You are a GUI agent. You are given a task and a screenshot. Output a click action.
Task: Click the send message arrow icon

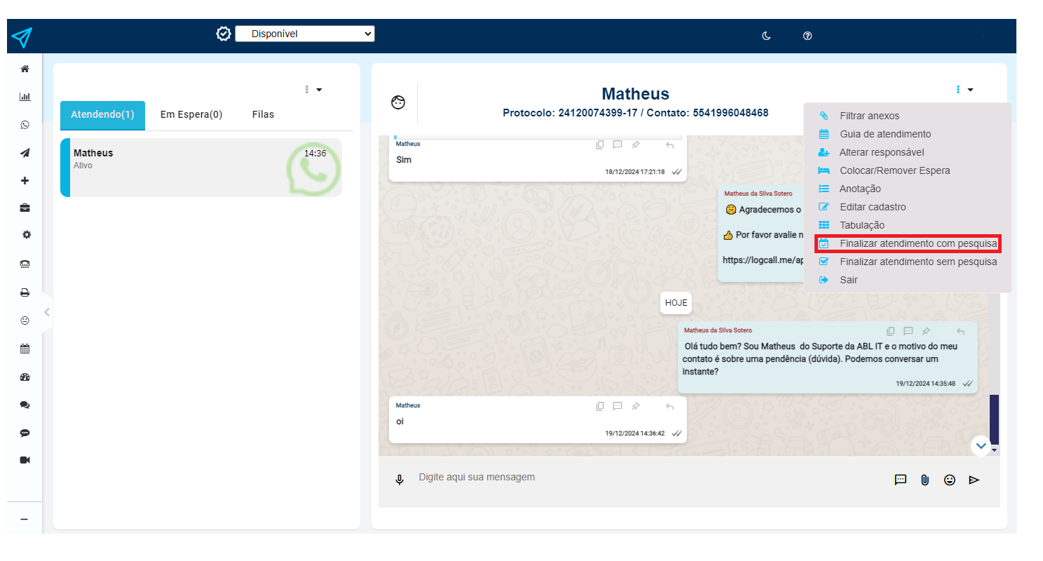974,480
